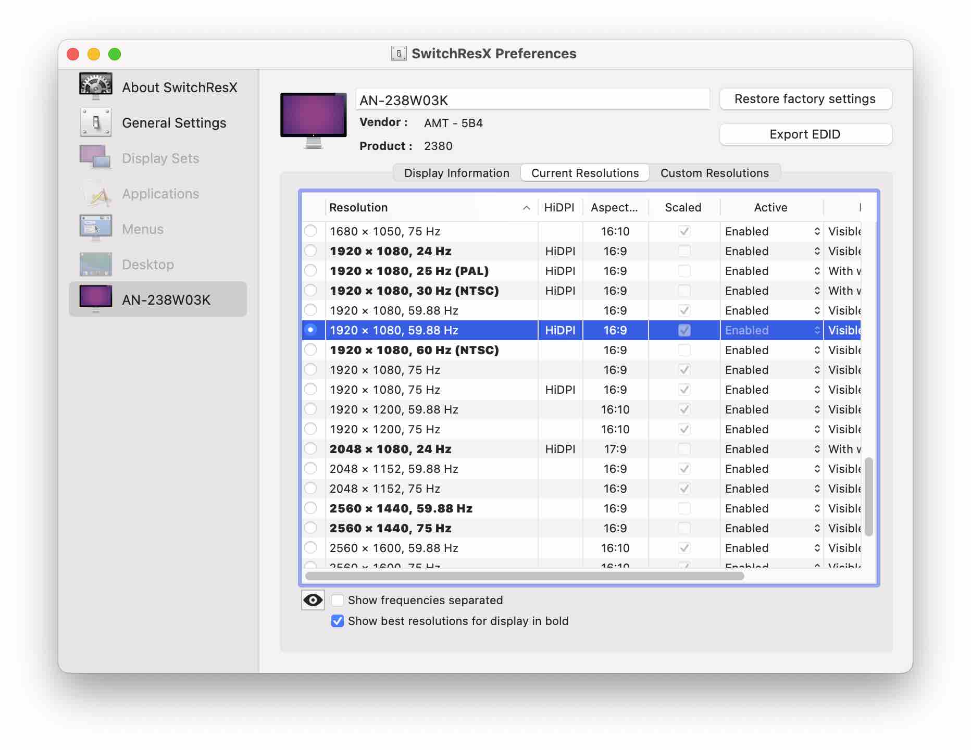Image resolution: width=971 pixels, height=750 pixels.
Task: Sort by HiDPI column header
Action: [x=559, y=207]
